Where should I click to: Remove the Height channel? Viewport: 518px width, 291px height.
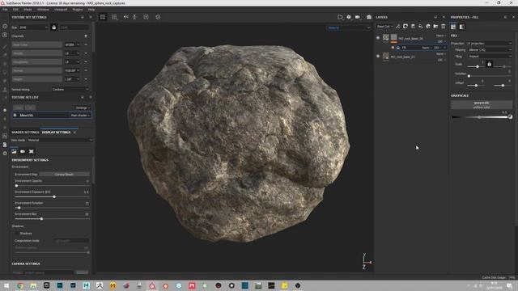click(86, 79)
